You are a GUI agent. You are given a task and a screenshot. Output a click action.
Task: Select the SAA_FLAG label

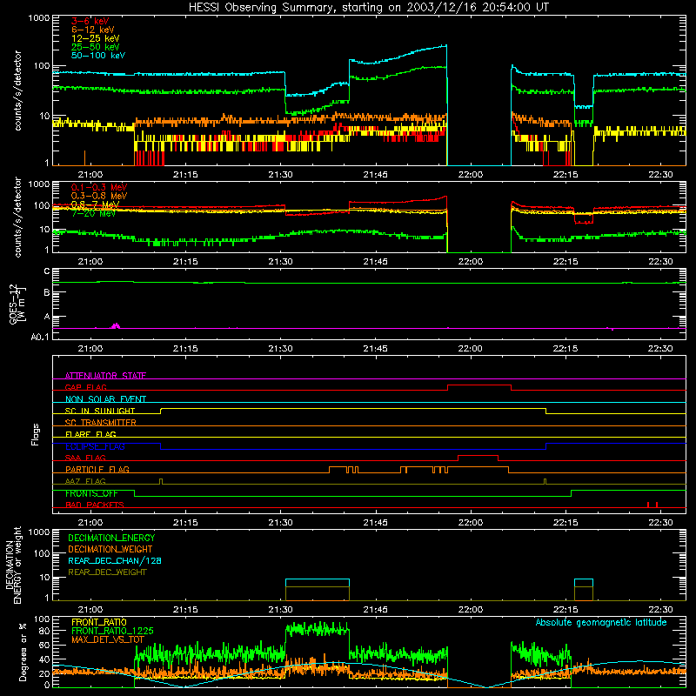point(85,458)
